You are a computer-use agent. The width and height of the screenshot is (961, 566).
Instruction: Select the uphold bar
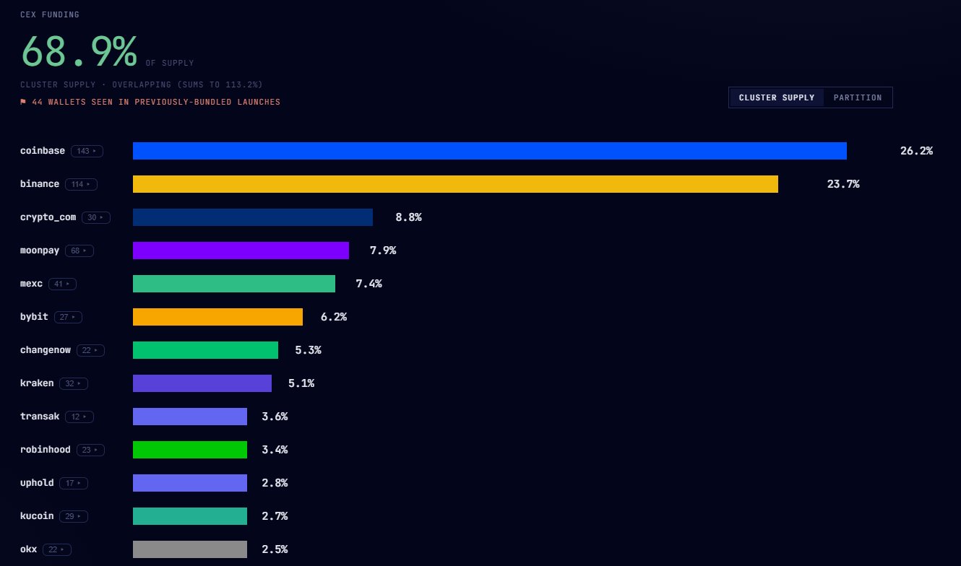(190, 483)
